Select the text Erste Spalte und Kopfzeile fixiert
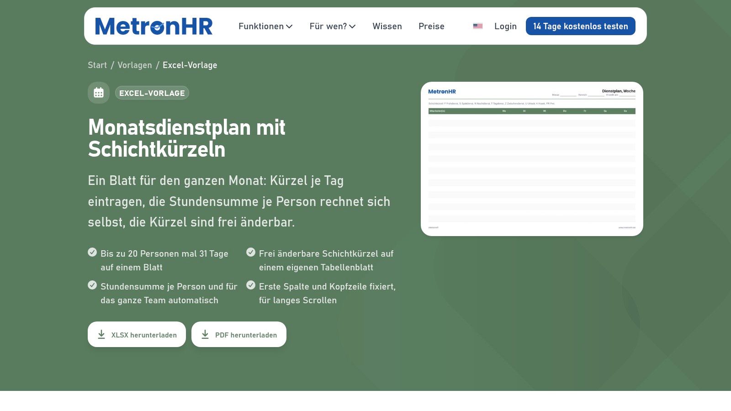This screenshot has height=411, width=731. [327, 286]
